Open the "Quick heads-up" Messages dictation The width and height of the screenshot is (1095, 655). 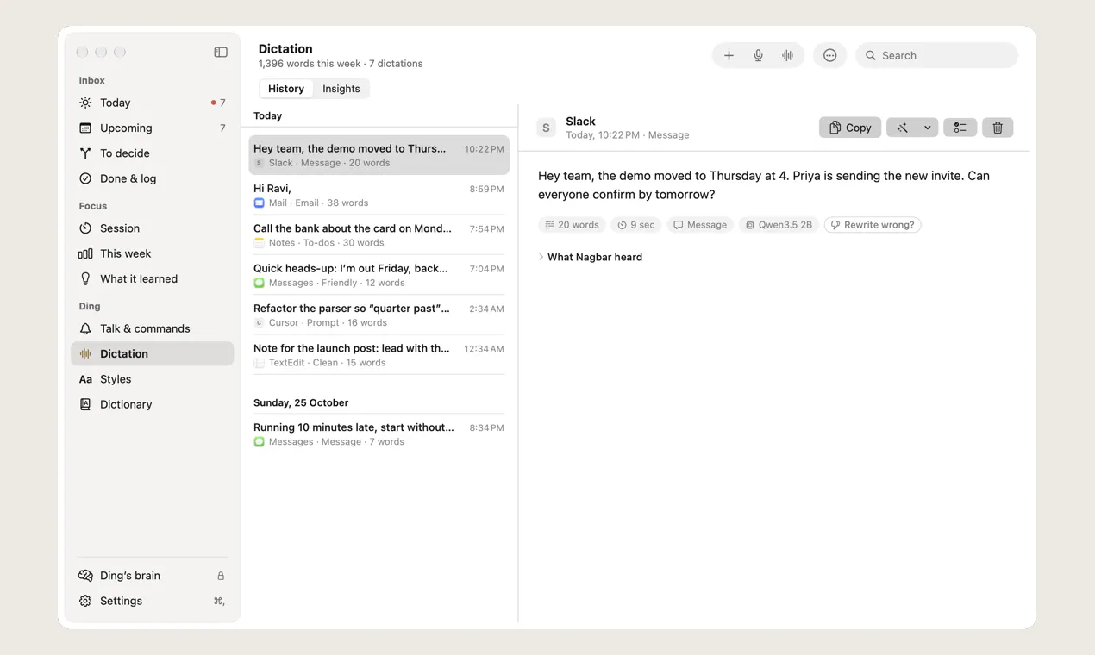click(x=379, y=275)
